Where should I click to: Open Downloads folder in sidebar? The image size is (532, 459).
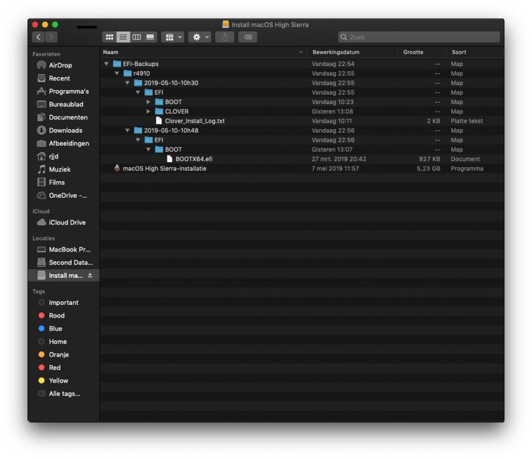pyautogui.click(x=65, y=130)
